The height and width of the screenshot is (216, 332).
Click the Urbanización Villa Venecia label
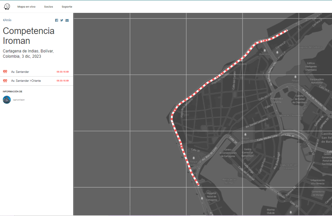tap(317, 182)
